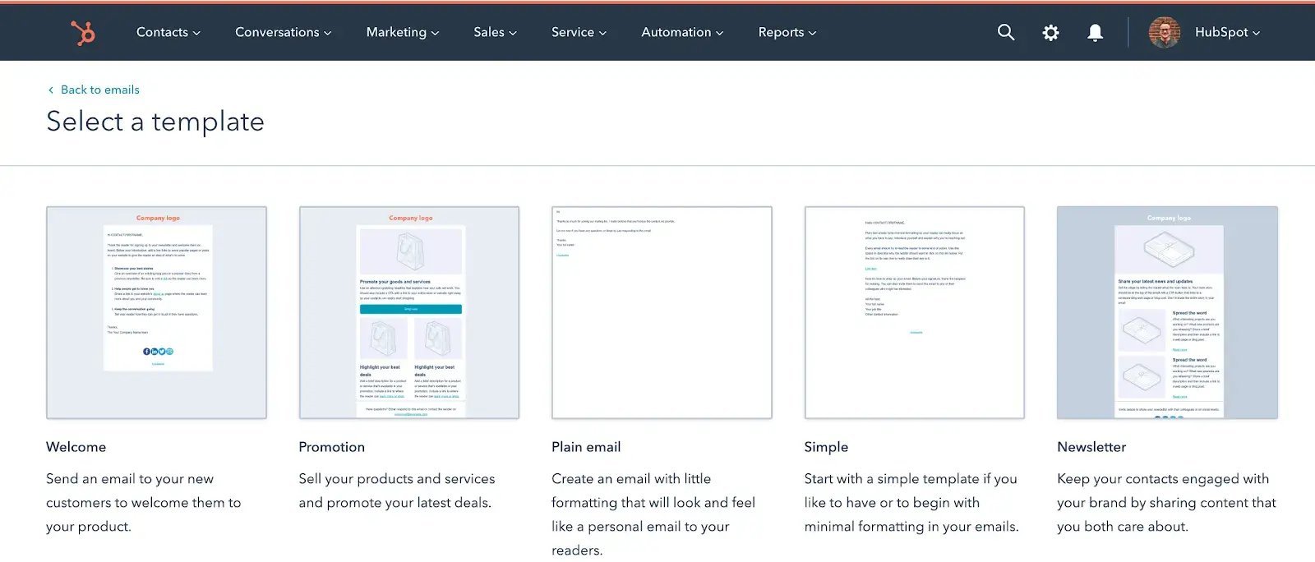Open the settings gear icon
This screenshot has height=562, width=1315.
point(1050,32)
